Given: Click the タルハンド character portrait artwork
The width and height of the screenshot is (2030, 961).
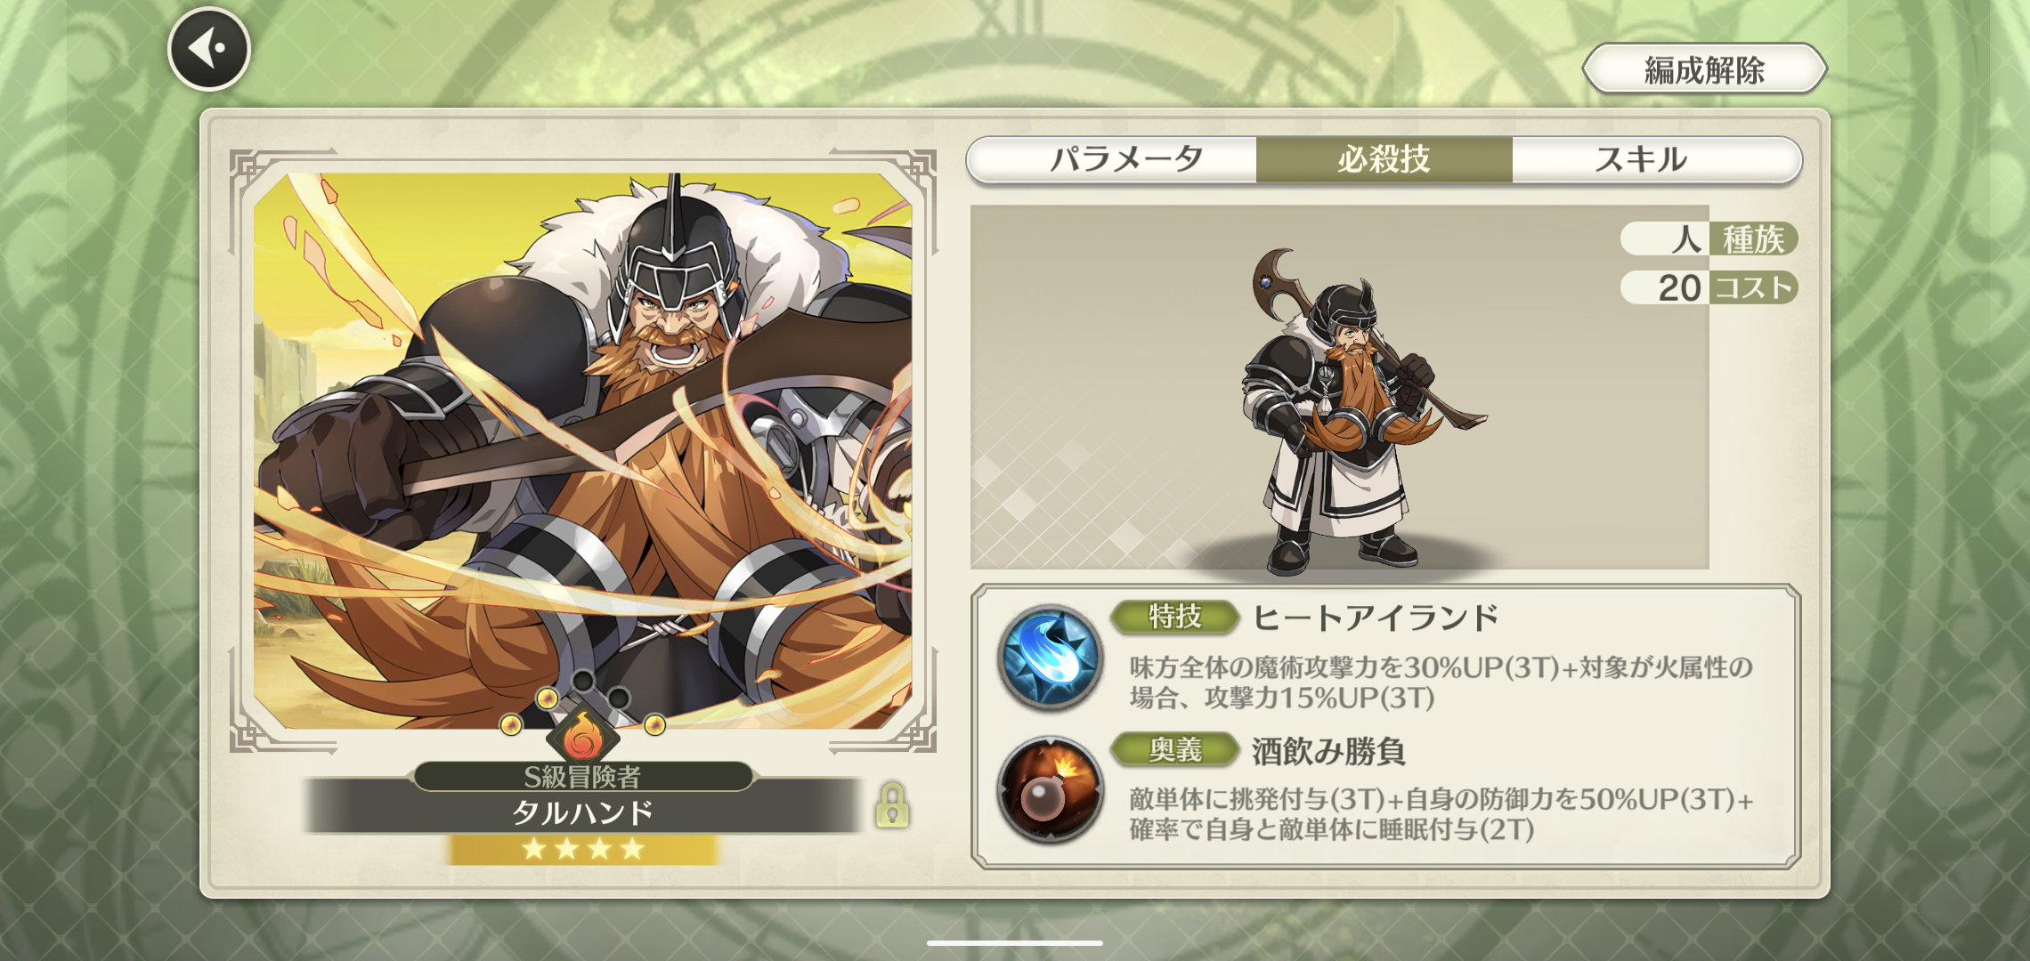Looking at the screenshot, I should point(583,450).
